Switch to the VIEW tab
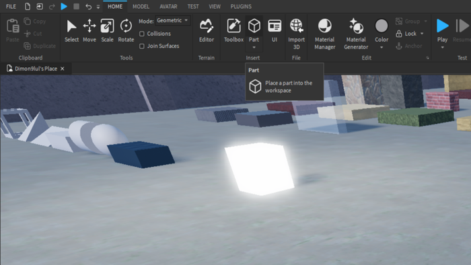Screen dimensions: 471x265 [x=215, y=6]
